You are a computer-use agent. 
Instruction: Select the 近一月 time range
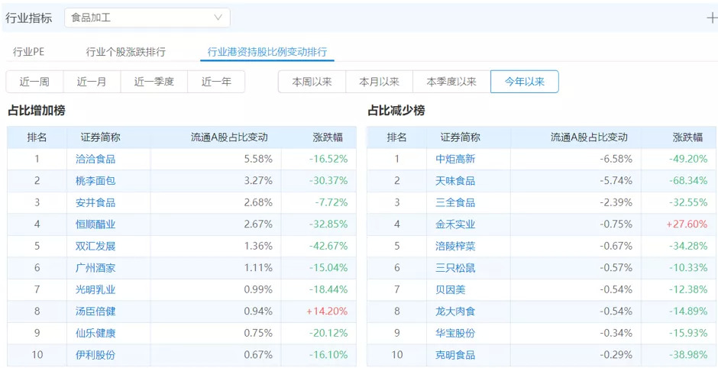coord(92,82)
